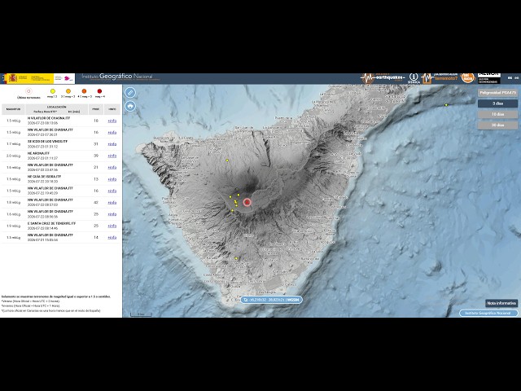Select the latest earthquake red circle marker
Screen dimensions: 521x391
tap(247, 202)
